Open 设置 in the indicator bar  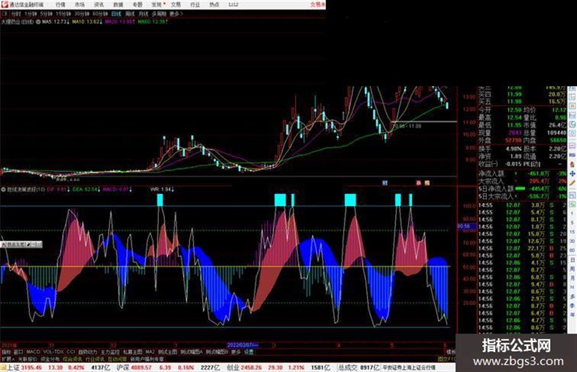coord(249,352)
